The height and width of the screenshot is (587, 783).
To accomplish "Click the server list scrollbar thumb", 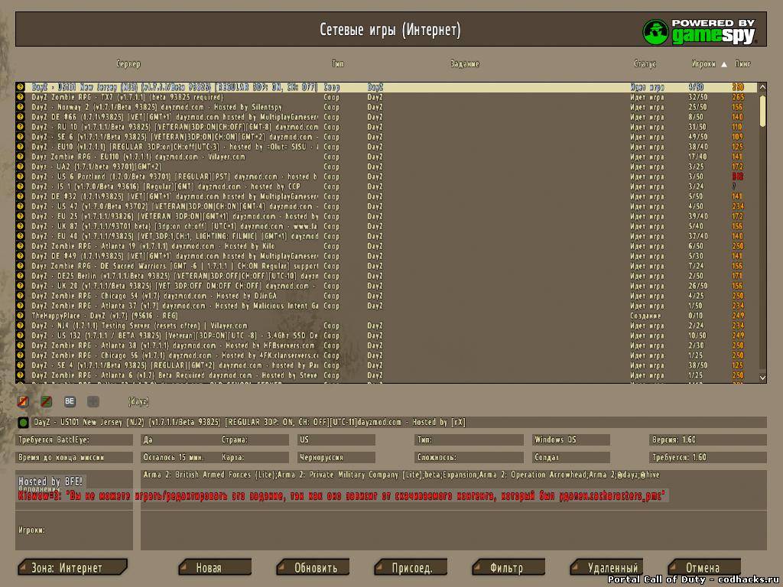I will pyautogui.click(x=762, y=111).
